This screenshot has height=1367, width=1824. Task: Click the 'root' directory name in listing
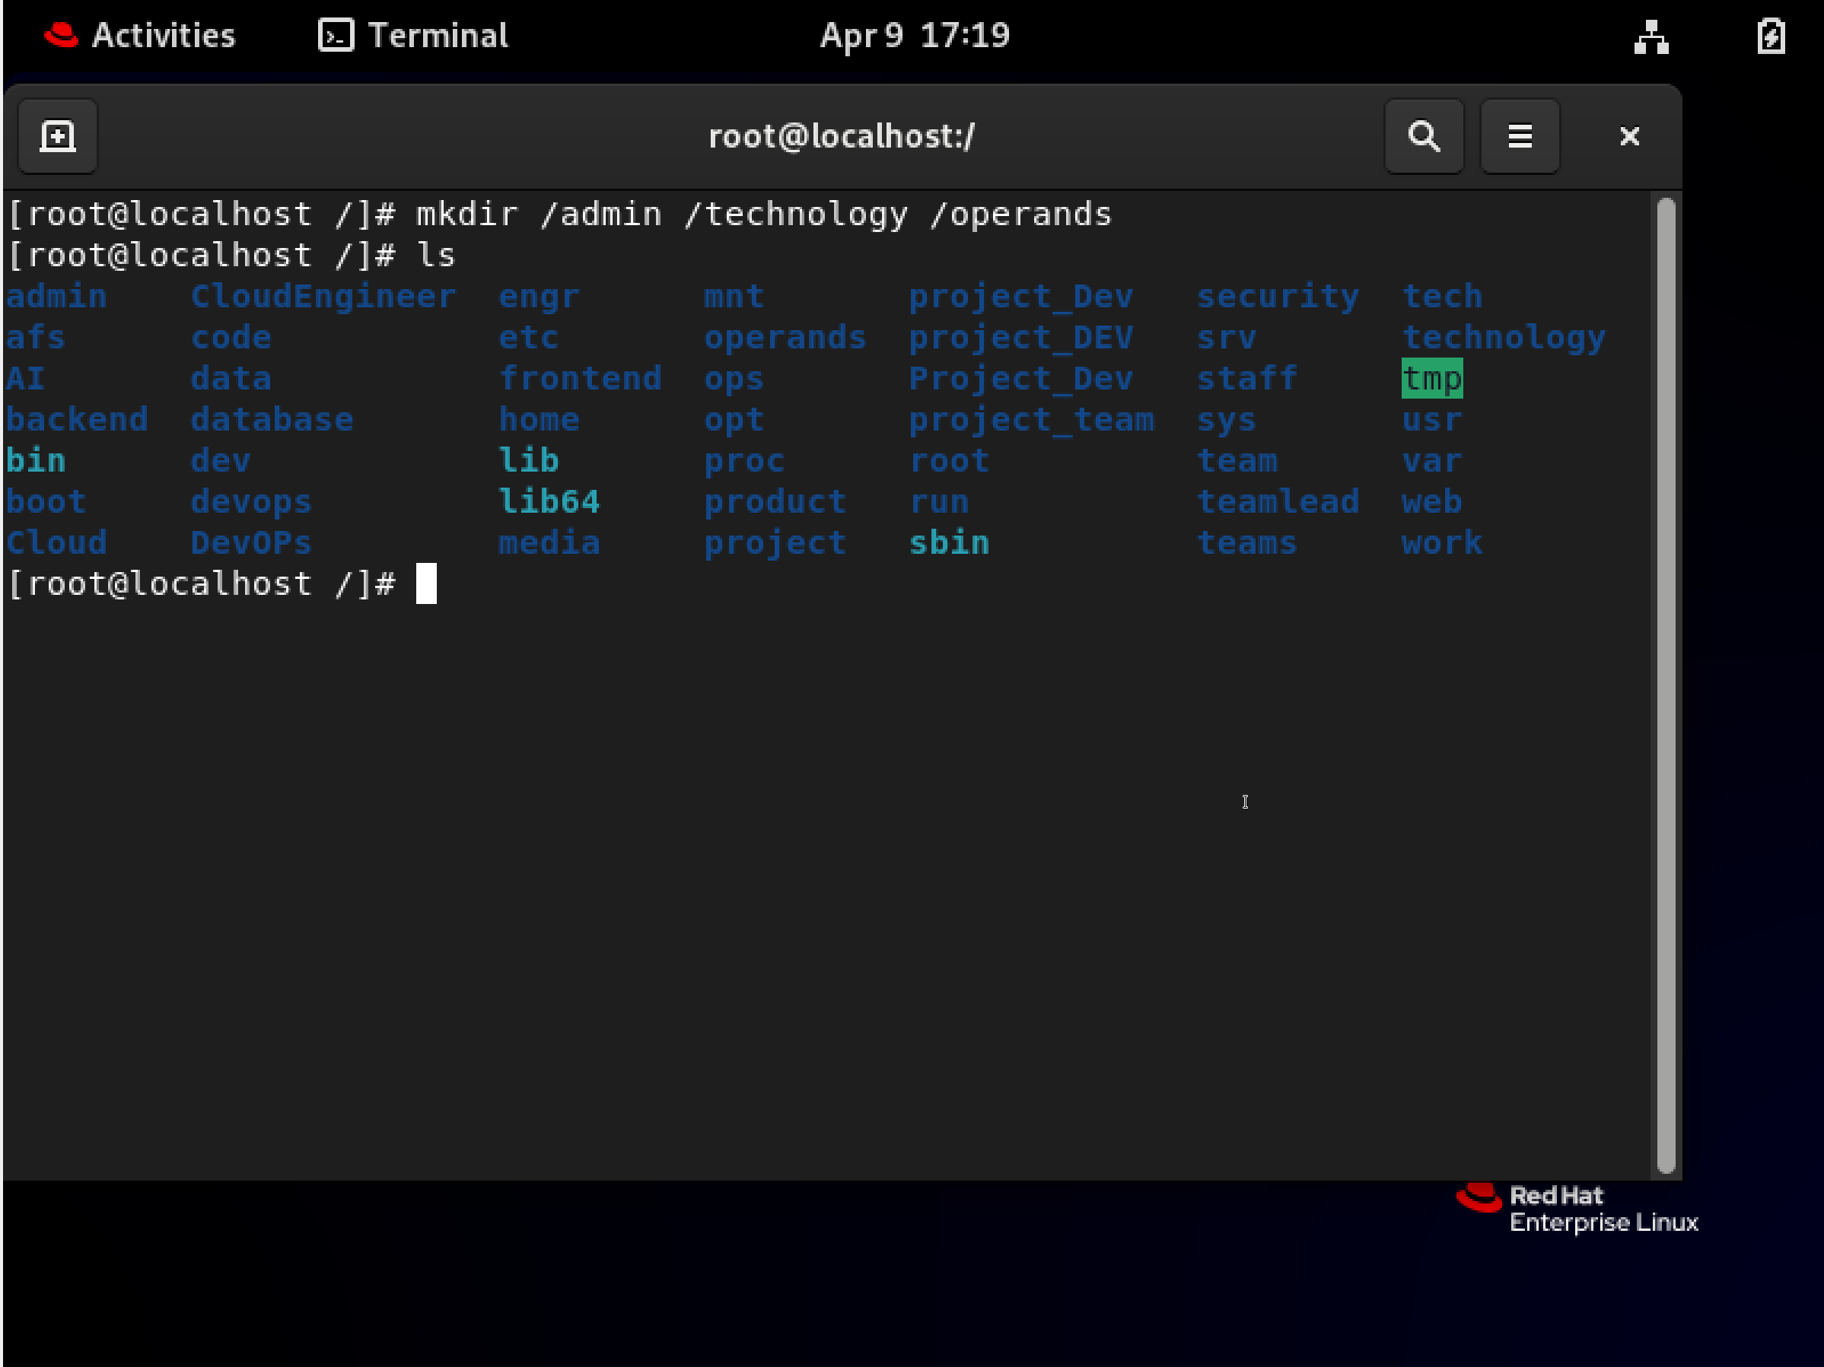[949, 461]
